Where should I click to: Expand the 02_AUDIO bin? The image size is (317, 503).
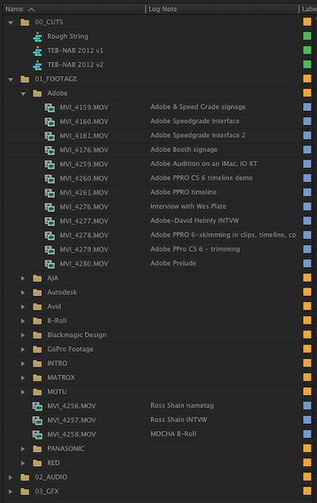[10, 477]
